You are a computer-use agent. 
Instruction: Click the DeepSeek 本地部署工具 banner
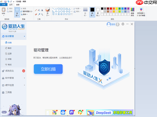click(110, 113)
